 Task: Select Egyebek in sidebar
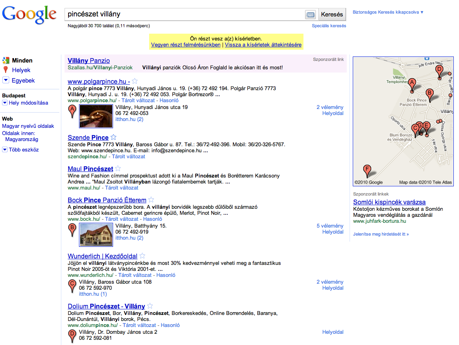click(23, 80)
